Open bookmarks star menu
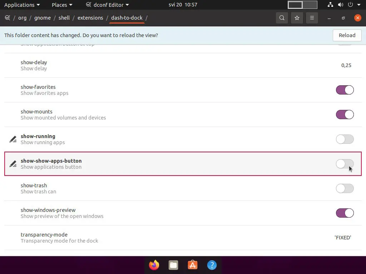Image resolution: width=366 pixels, height=274 pixels. click(x=297, y=18)
